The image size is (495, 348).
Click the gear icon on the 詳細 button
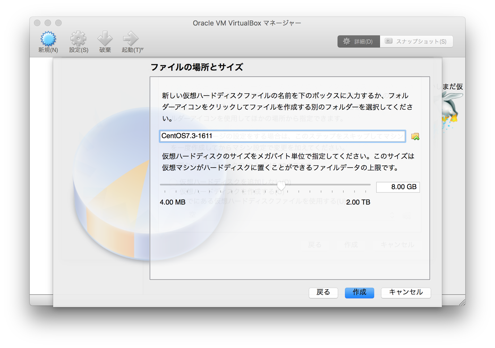(x=347, y=41)
